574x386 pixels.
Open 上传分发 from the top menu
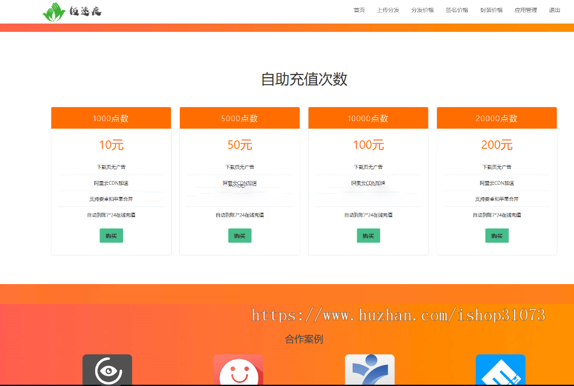click(388, 10)
